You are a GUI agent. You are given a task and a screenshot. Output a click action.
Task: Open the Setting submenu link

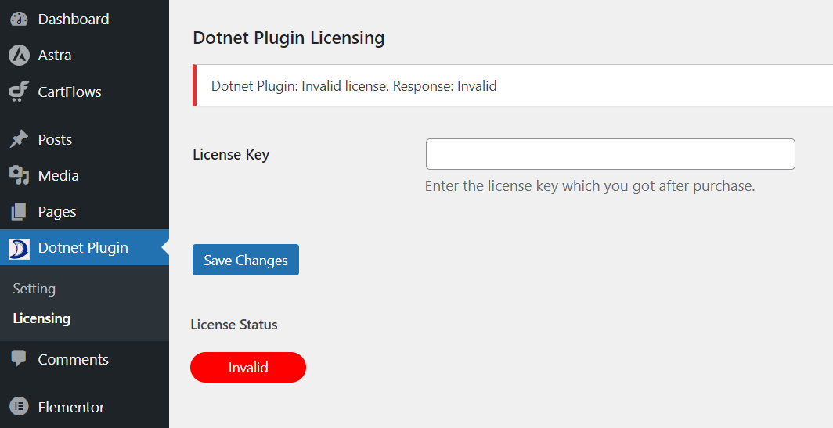coord(34,289)
